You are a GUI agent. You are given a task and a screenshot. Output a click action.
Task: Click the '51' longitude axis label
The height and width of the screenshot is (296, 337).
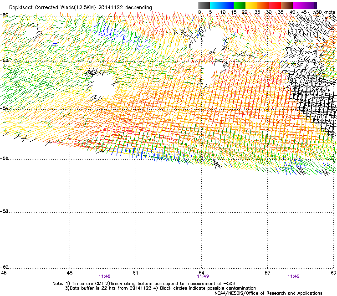coord(135,273)
